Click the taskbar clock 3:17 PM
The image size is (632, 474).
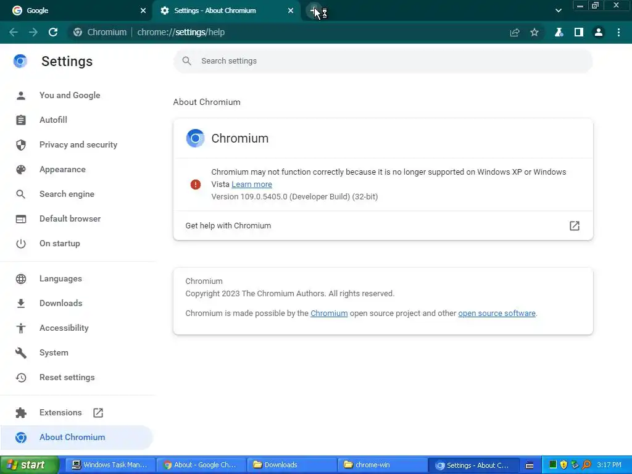tap(609, 465)
